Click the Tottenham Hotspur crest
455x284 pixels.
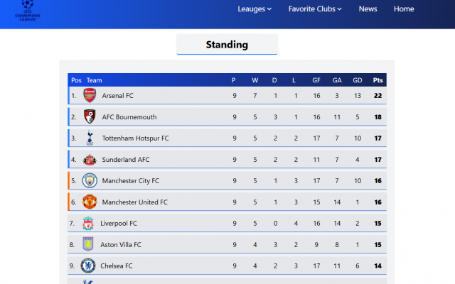(x=90, y=138)
